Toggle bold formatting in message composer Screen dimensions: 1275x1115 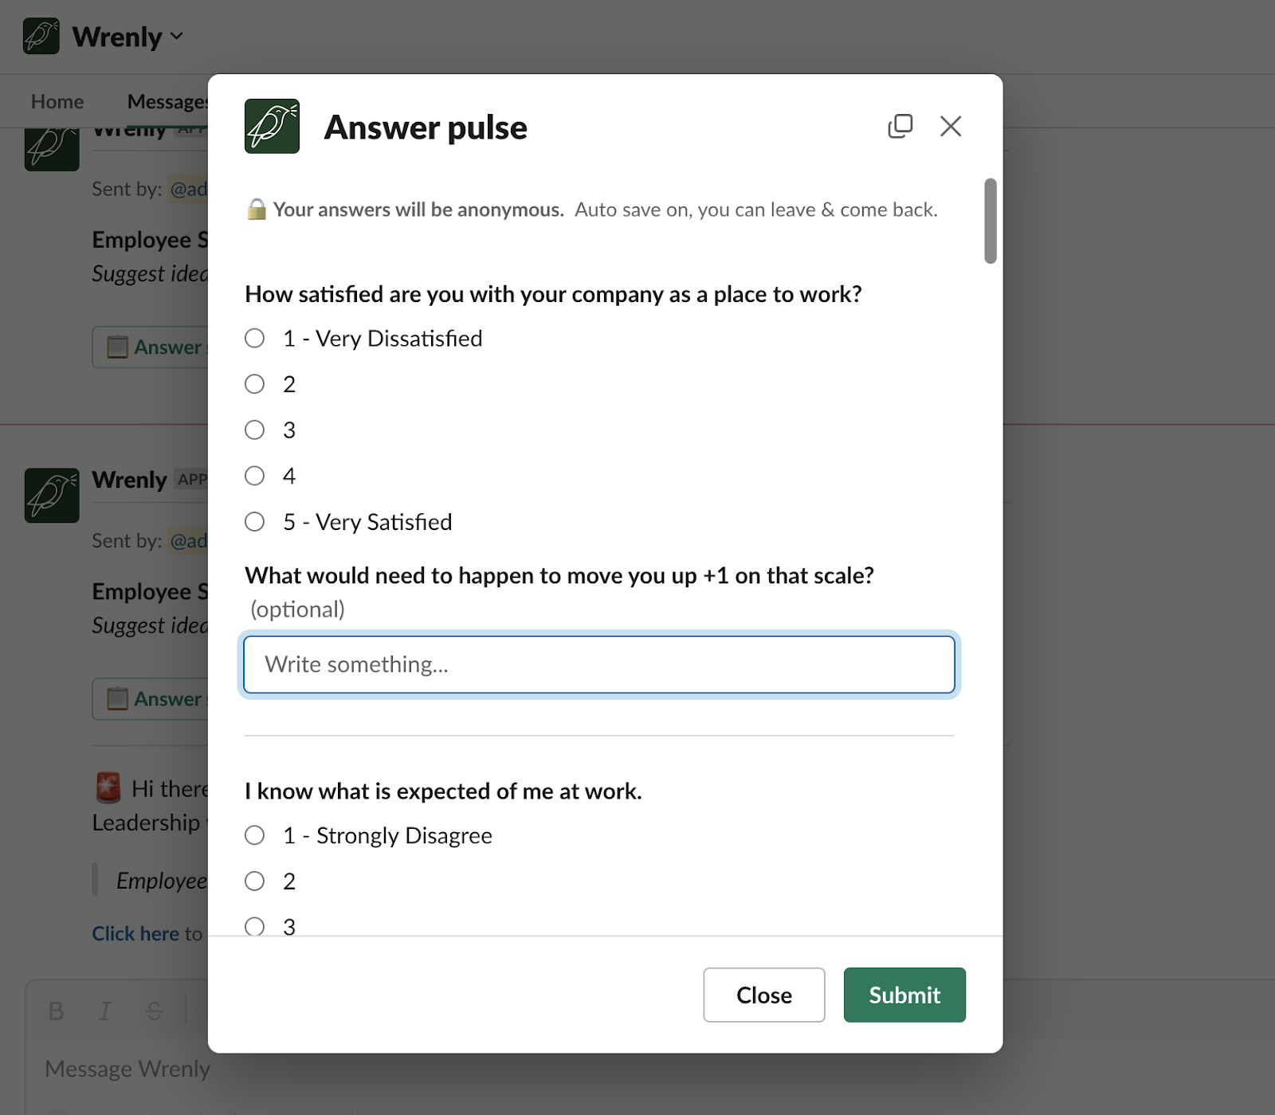56,1011
